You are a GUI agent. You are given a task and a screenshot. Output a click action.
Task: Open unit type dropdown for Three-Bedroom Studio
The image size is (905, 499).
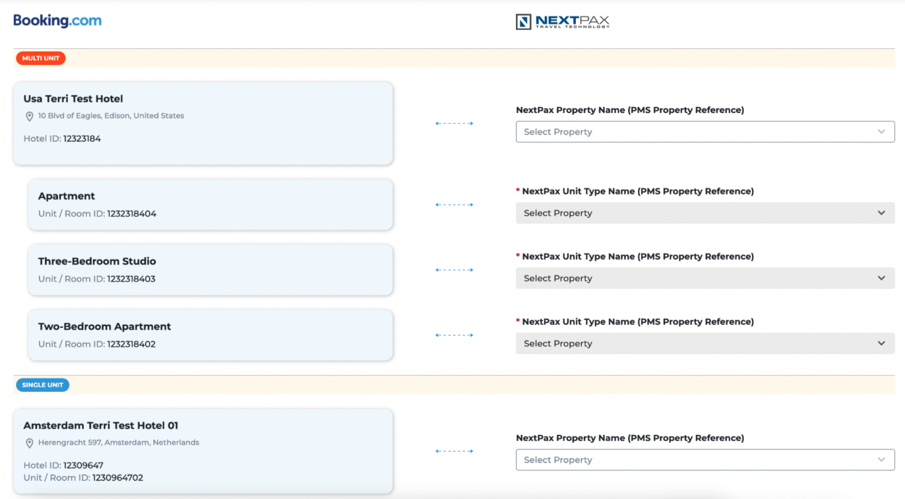point(705,278)
